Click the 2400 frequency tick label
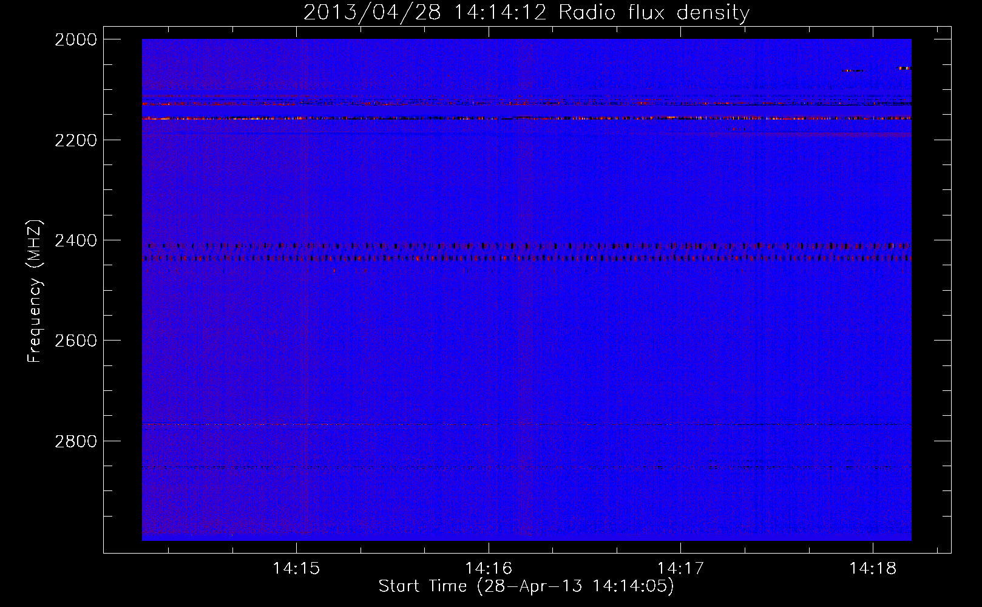Screen dimensions: 982x607 [x=76, y=241]
